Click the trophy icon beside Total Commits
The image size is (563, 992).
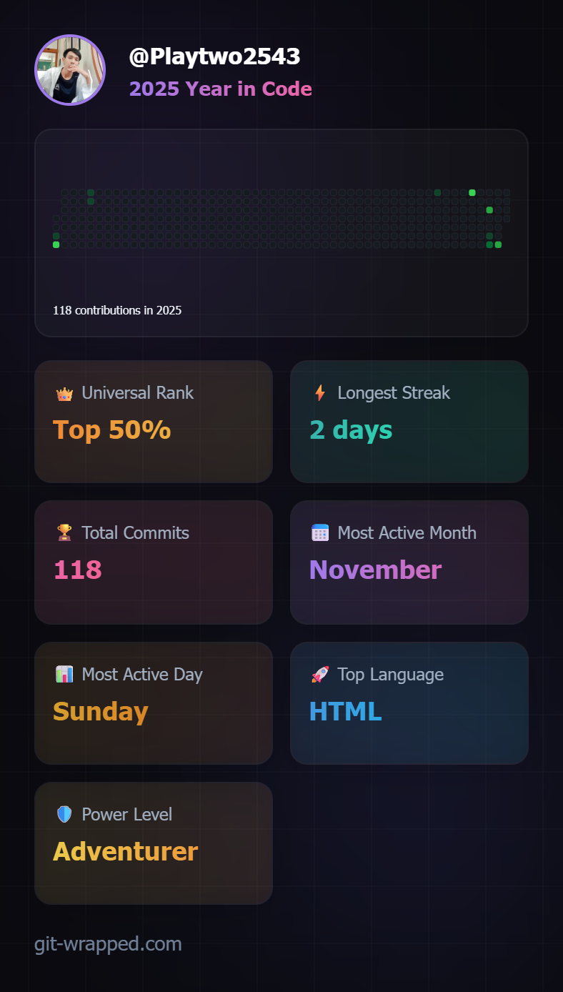click(x=64, y=532)
